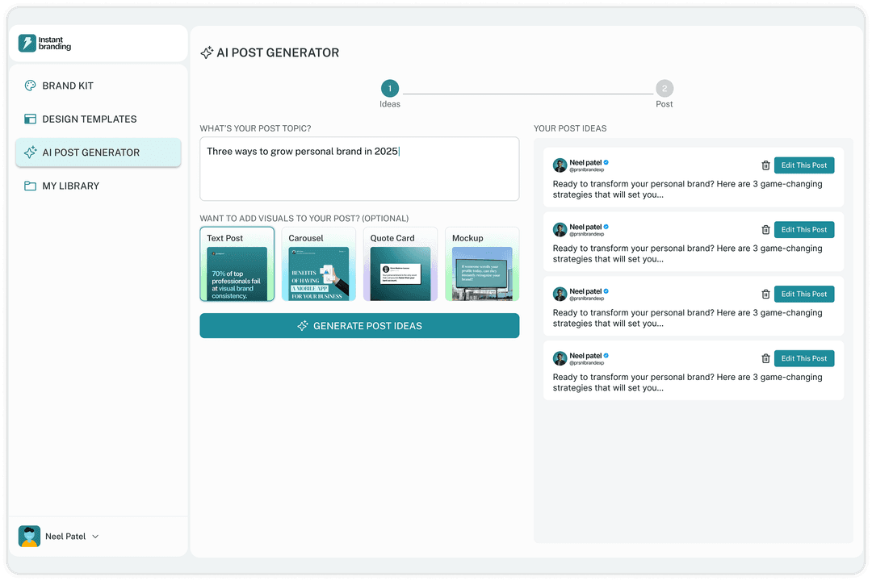The image size is (872, 581).
Task: Click the trash icon on the last post idea
Action: click(765, 358)
